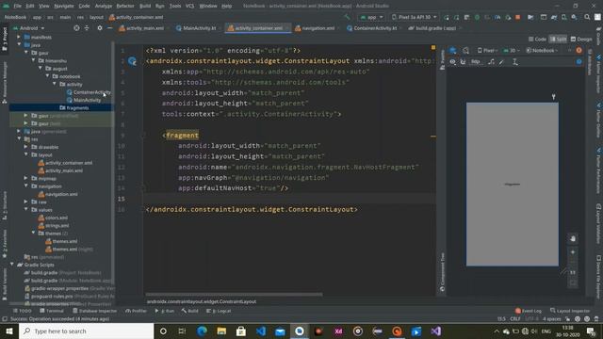Open the Project tool window from the left strip
The width and height of the screenshot is (603, 339).
(5, 40)
